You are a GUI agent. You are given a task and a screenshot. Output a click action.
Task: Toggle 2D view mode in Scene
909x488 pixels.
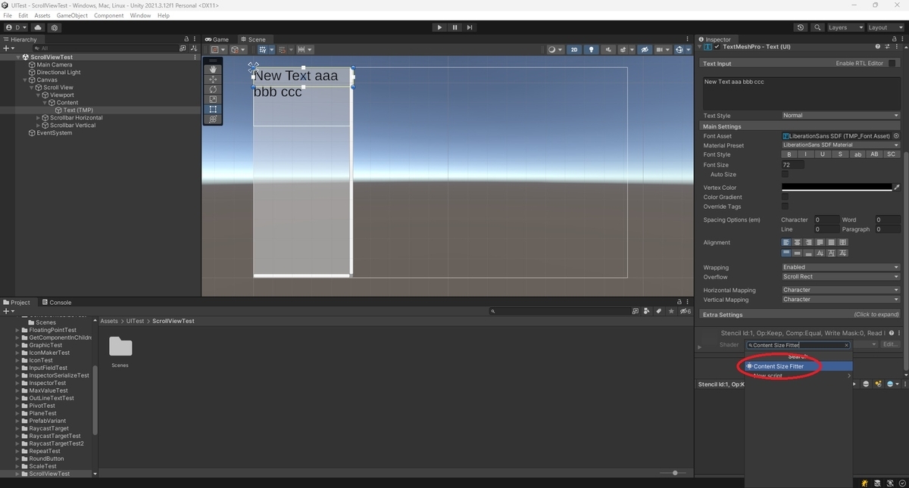click(x=574, y=50)
